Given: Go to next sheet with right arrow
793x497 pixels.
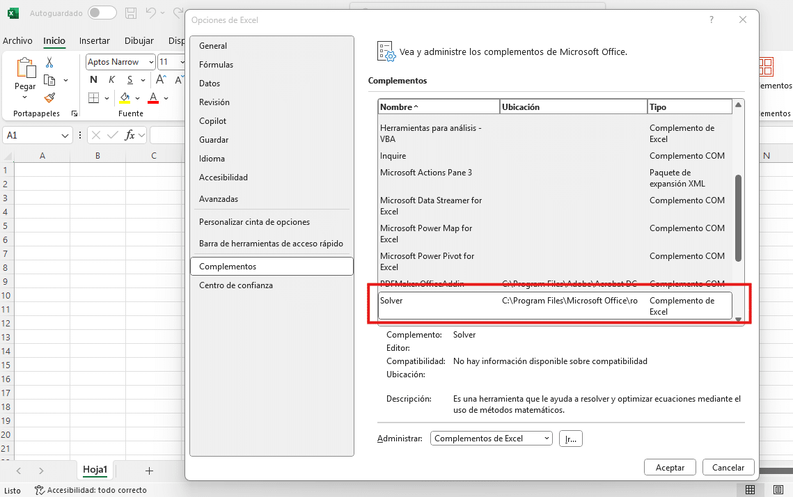Looking at the screenshot, I should pos(41,471).
